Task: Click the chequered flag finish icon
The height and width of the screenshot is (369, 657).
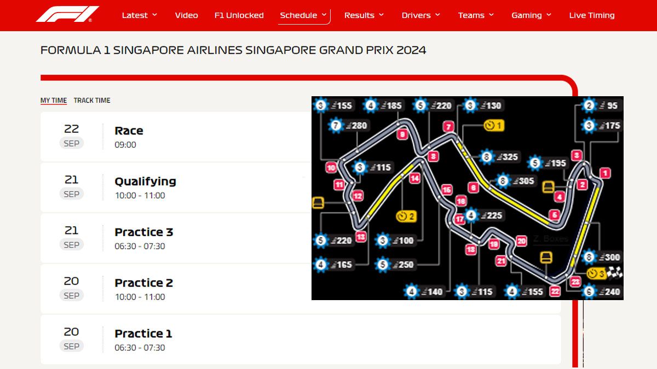Action: [615, 273]
